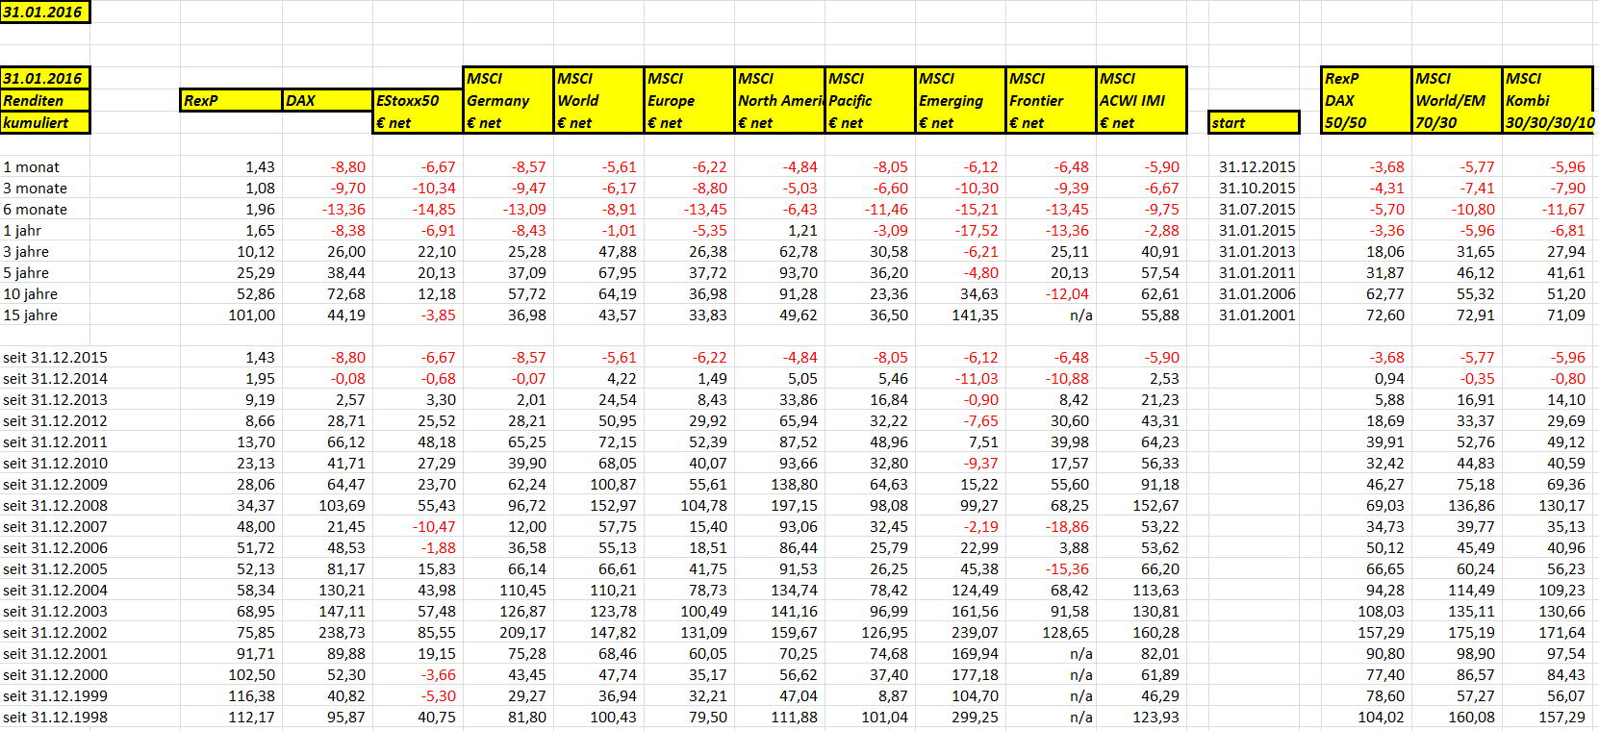Select the "seit 31.12.2015" row label

[55, 358]
